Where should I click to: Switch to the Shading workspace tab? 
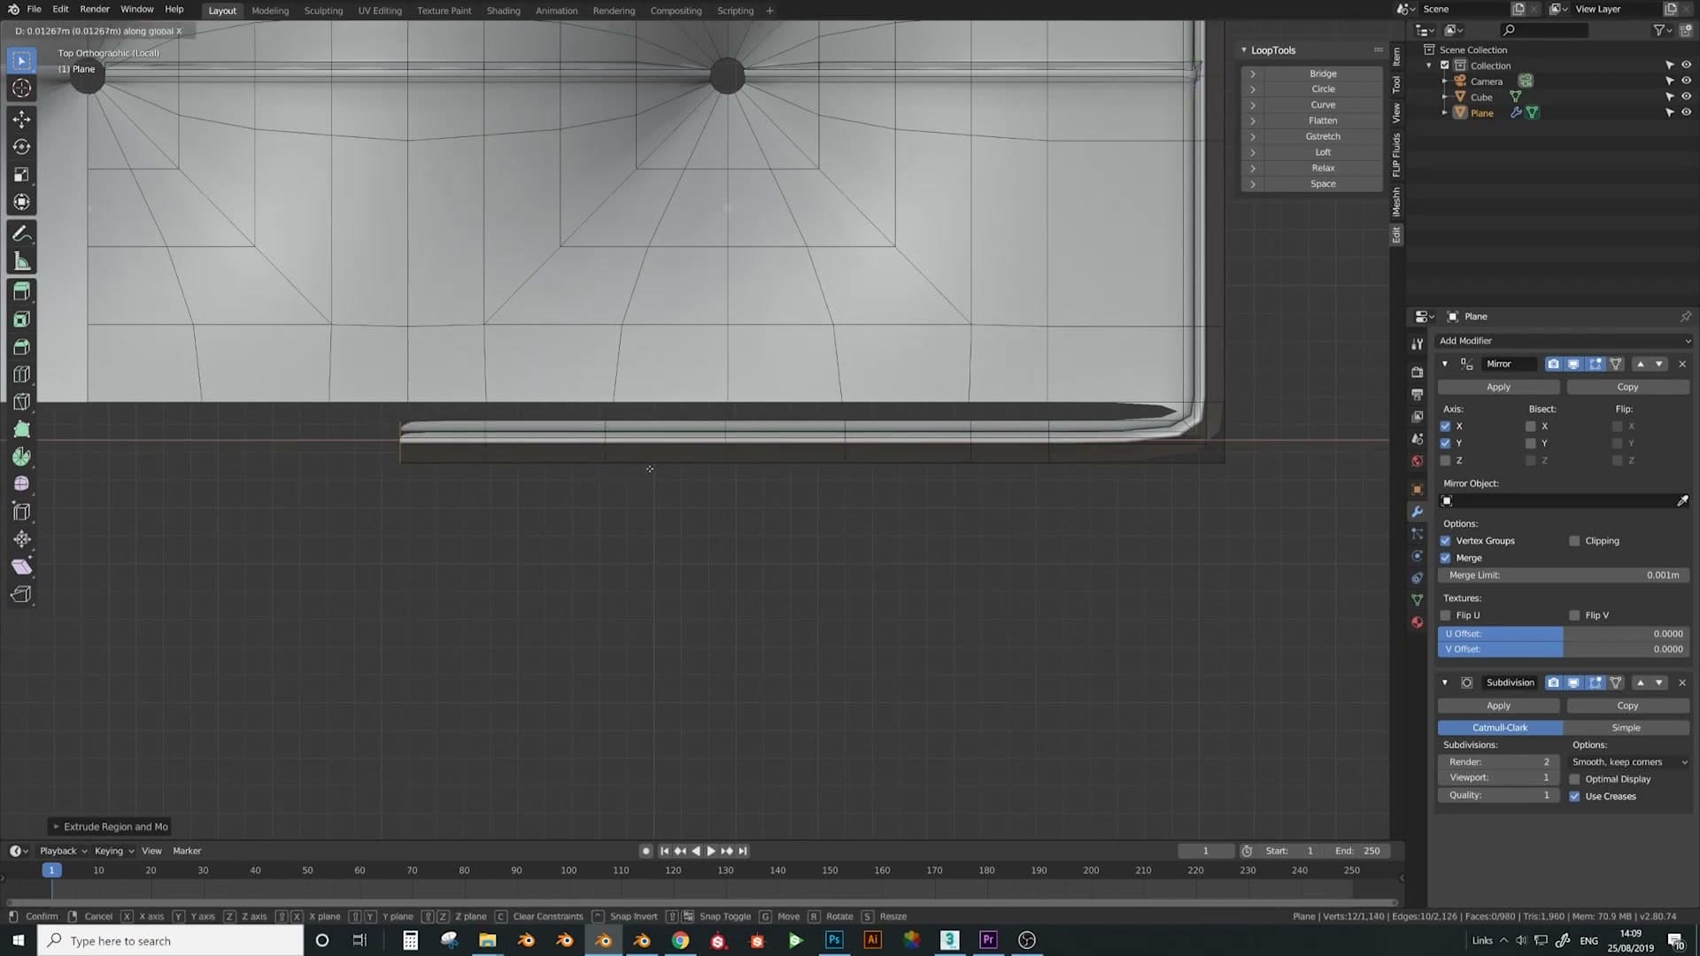[504, 11]
